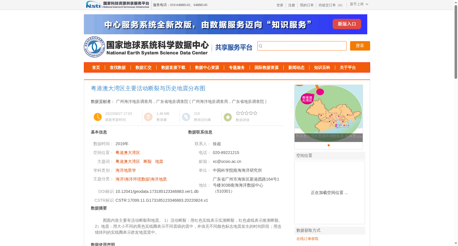Click the DOI value 10.12041/geodata.173185123346883.ver1.db
Viewport: 458px width, 246px height.
click(157, 192)
